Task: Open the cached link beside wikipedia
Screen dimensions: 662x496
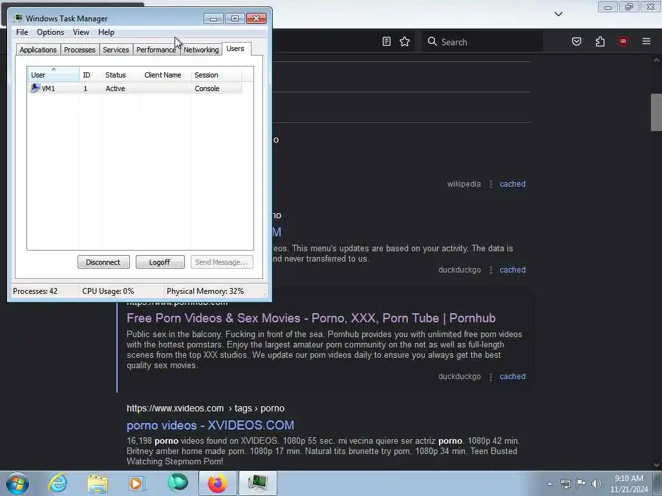Action: [513, 184]
